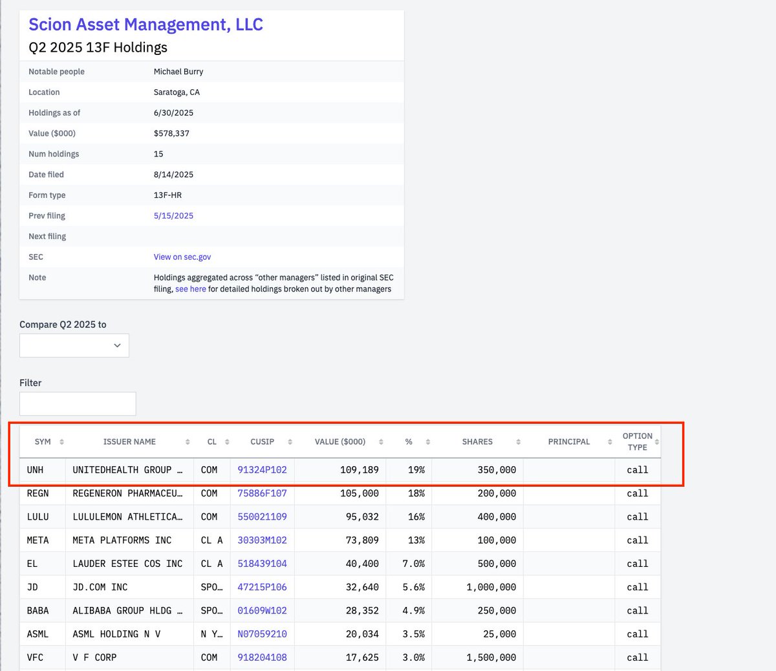Screen dimensions: 776x671
Task: Select the LULU symbol cell
Action: 43,517
